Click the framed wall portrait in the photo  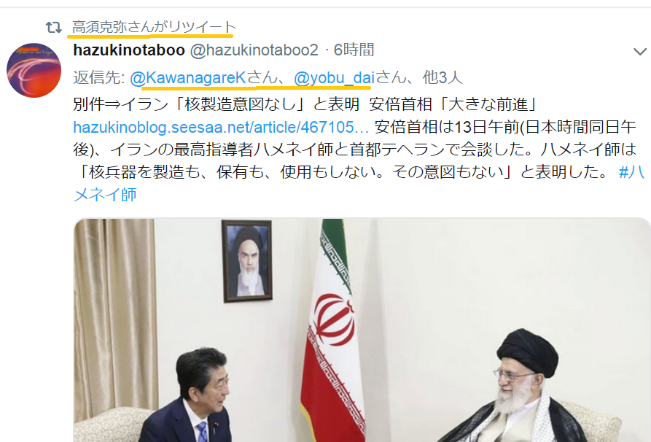pos(247,261)
